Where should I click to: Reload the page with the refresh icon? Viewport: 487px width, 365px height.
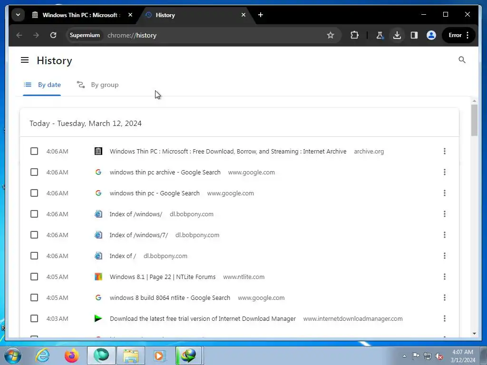coord(53,35)
